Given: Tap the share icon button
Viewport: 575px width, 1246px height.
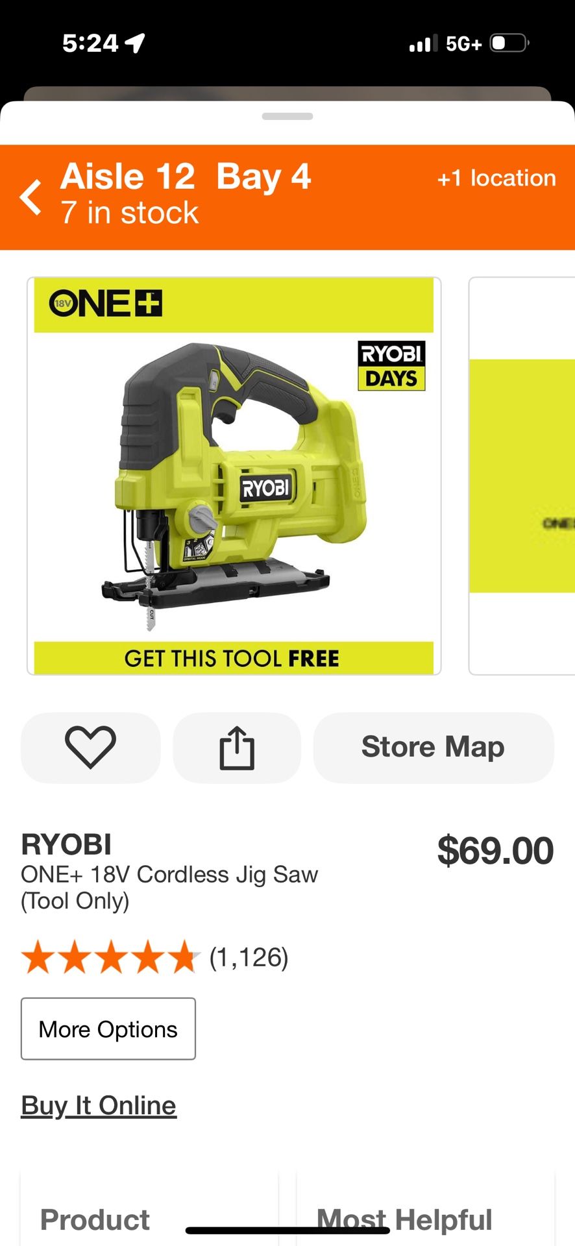Looking at the screenshot, I should [x=237, y=748].
